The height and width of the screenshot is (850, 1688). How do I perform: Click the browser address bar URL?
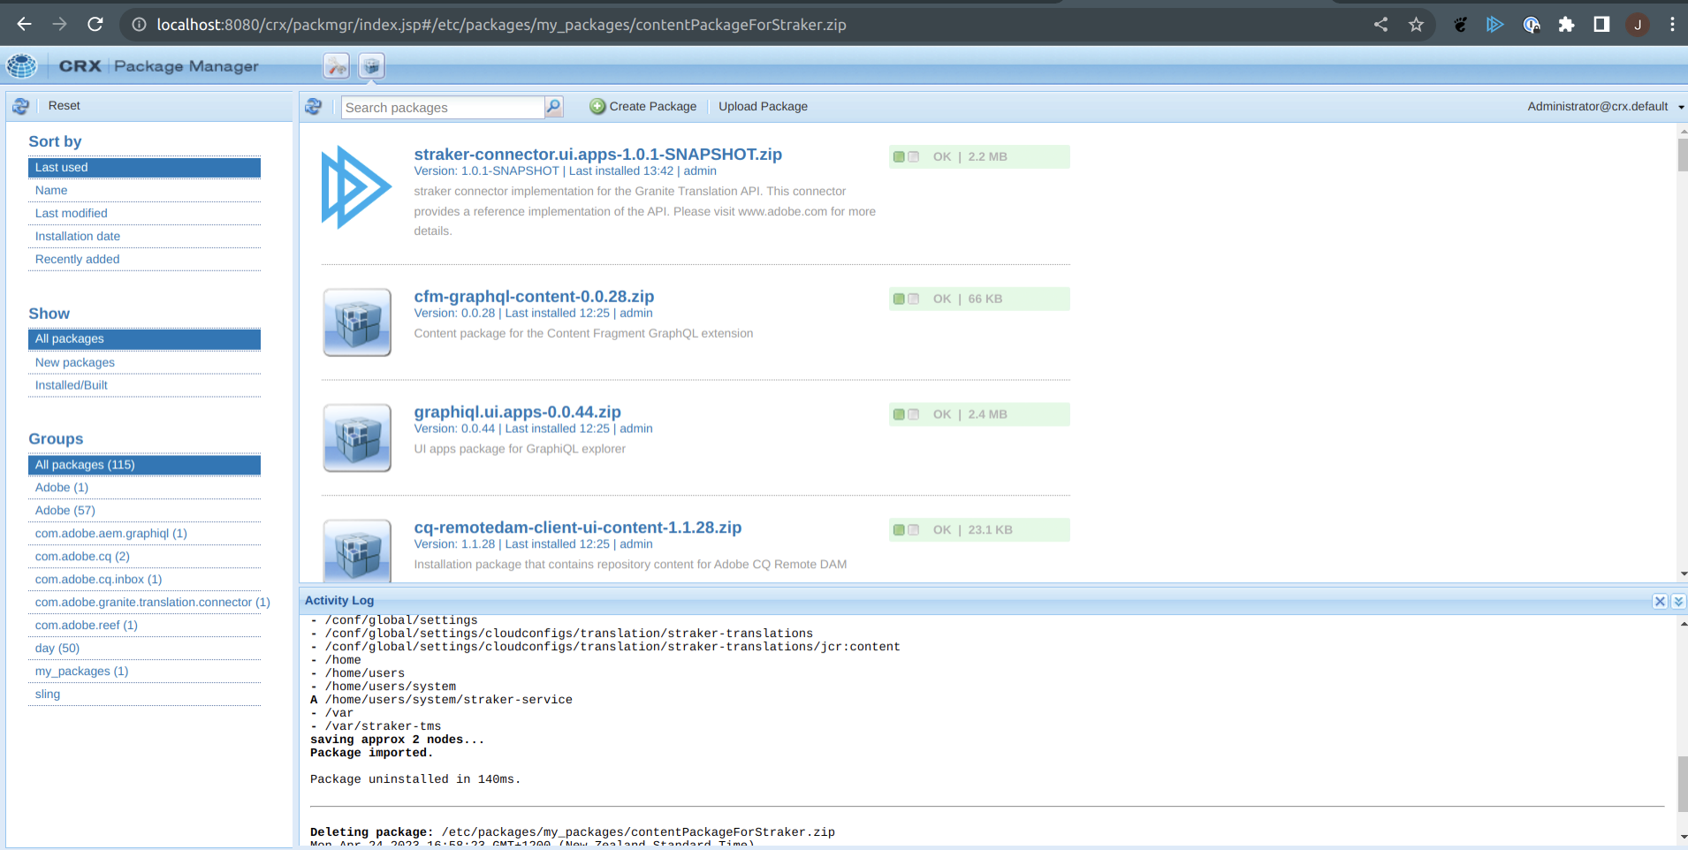point(501,25)
